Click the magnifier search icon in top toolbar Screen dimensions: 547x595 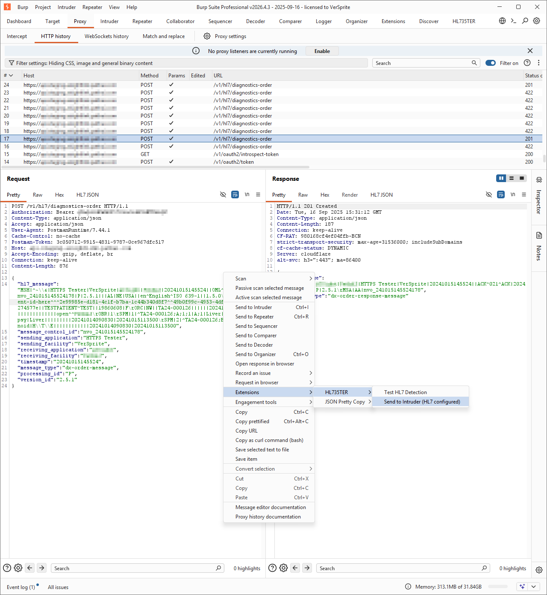coord(525,21)
